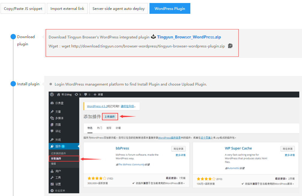Open 更多详情 link for WP Super Cache
The height and width of the screenshot is (196, 302).
click(289, 155)
